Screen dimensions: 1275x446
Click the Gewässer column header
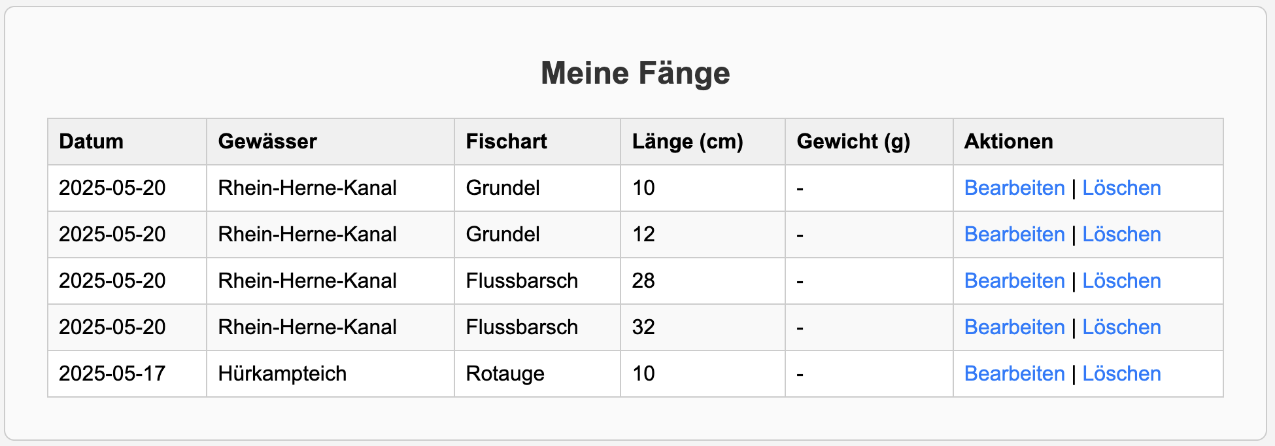(331, 141)
